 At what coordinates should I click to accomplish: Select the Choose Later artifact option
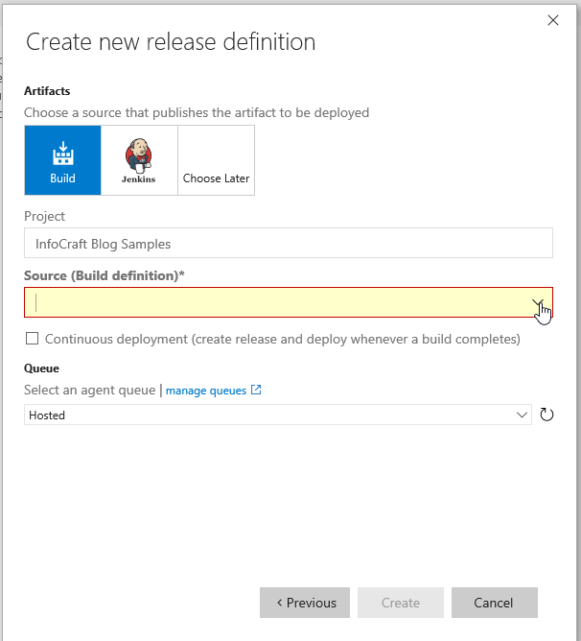[217, 160]
